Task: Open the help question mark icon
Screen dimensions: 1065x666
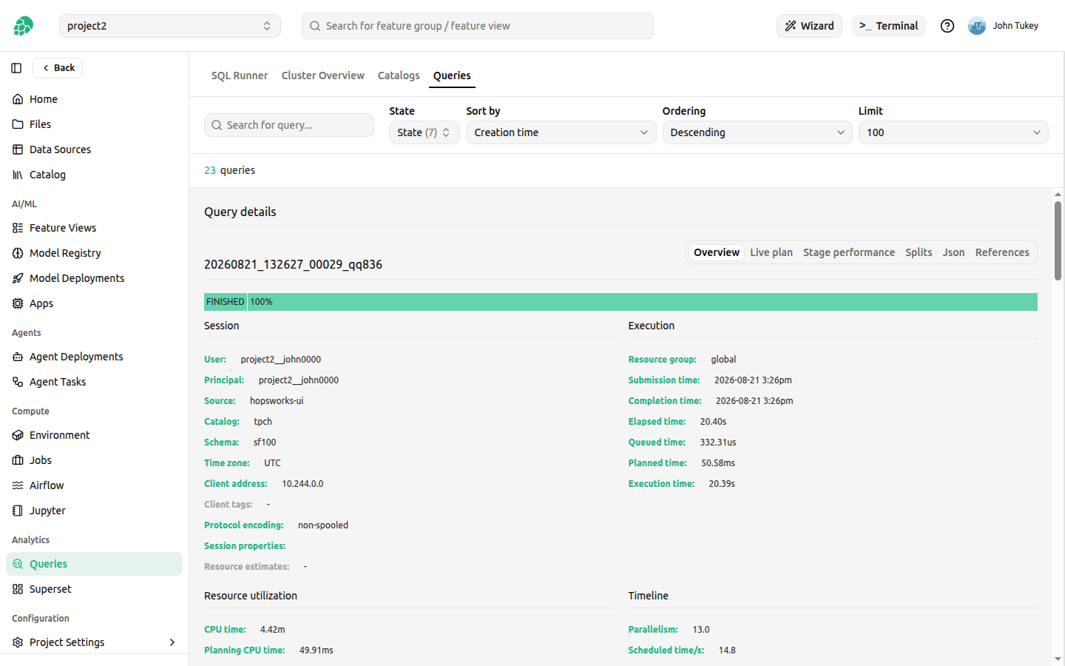Action: coord(947,26)
